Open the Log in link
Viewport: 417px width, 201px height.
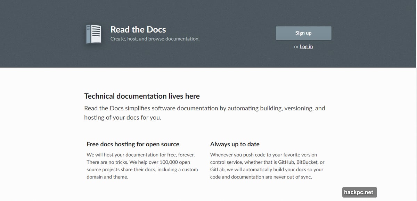[x=306, y=46]
